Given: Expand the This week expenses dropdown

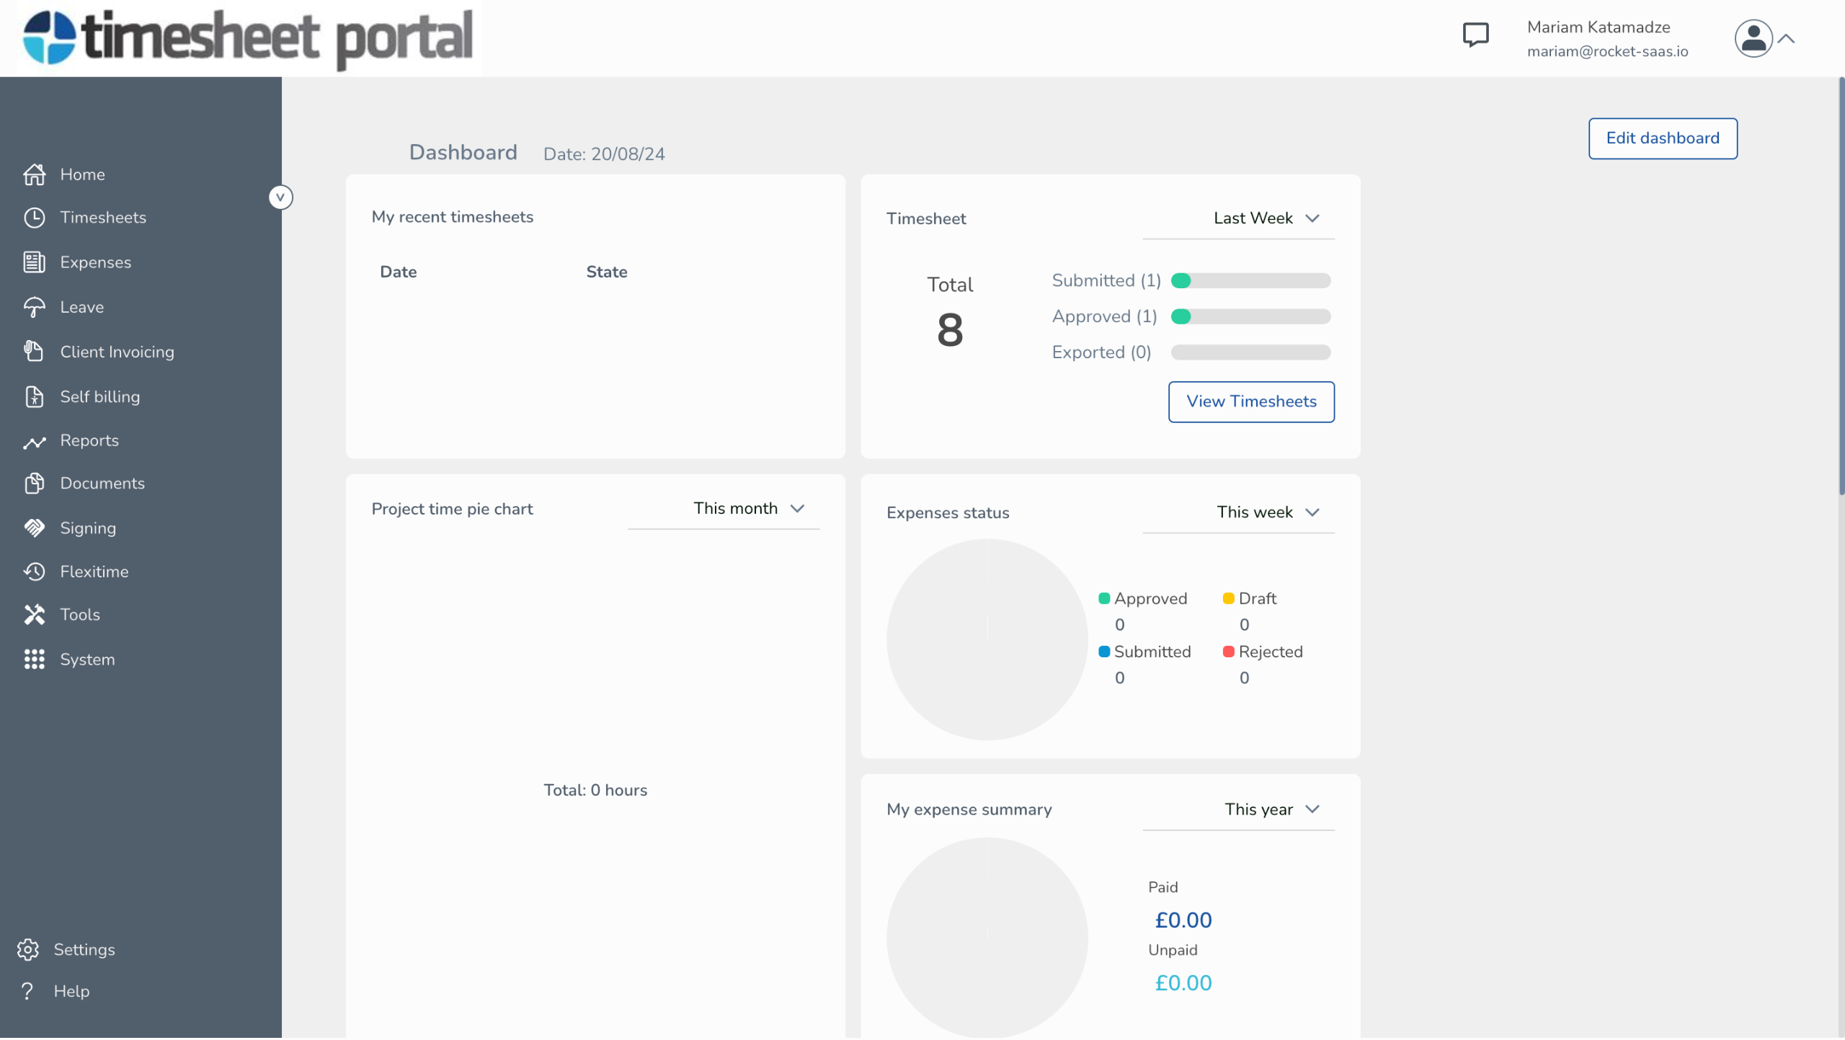Looking at the screenshot, I should [x=1267, y=512].
